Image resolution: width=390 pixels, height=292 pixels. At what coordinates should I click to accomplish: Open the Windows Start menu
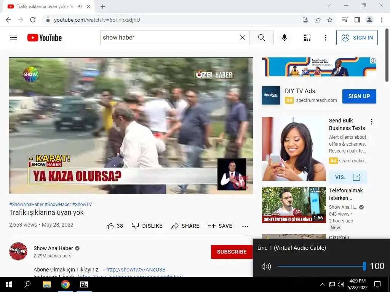point(9,284)
